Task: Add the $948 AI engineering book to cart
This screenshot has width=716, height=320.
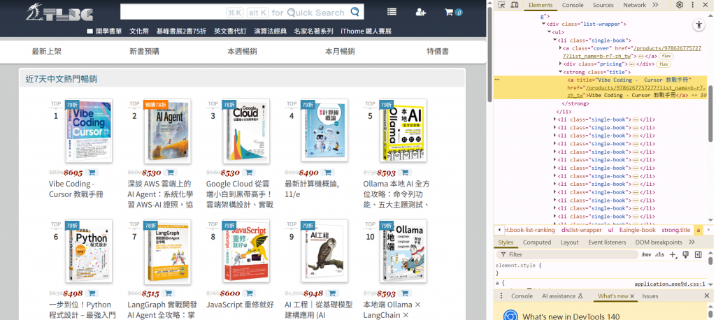Action: point(332,293)
